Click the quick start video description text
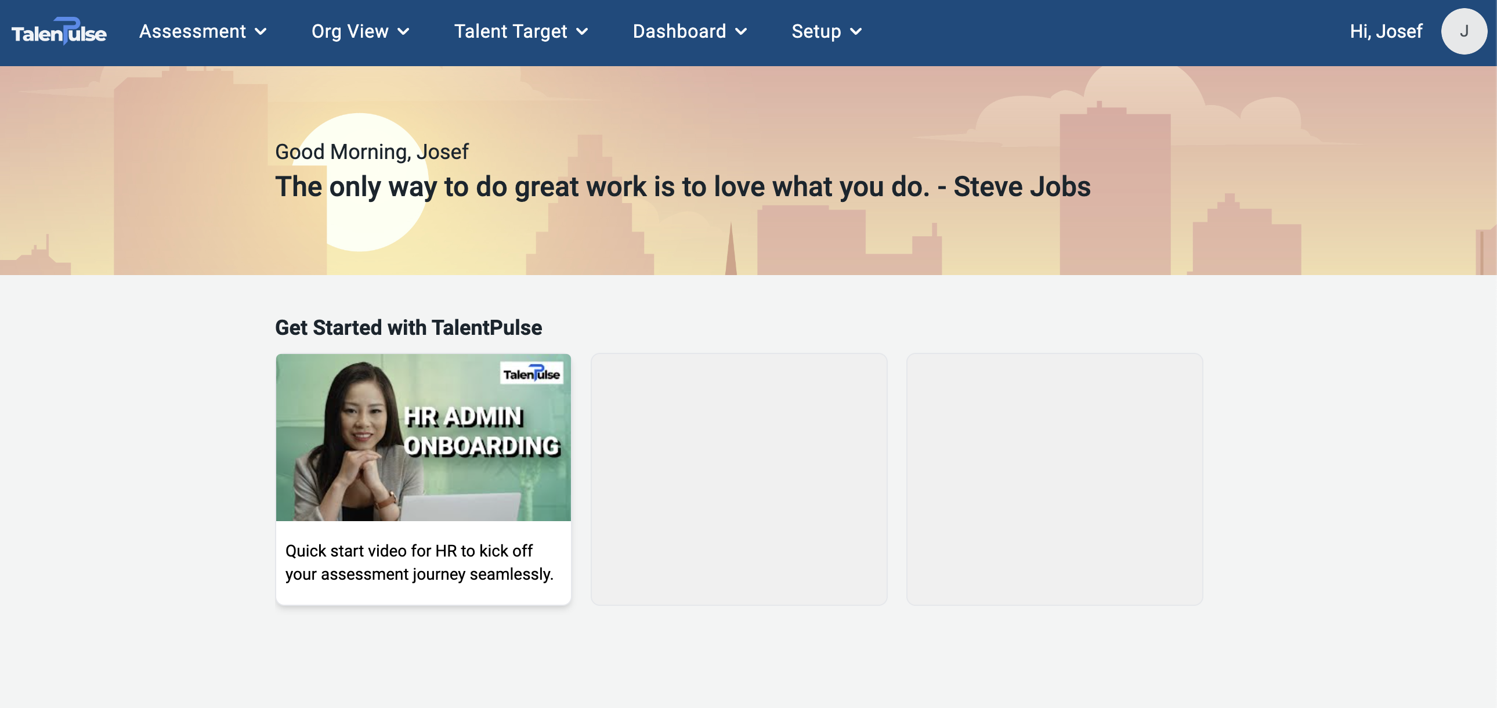Viewport: 1497px width, 708px height. (x=419, y=562)
